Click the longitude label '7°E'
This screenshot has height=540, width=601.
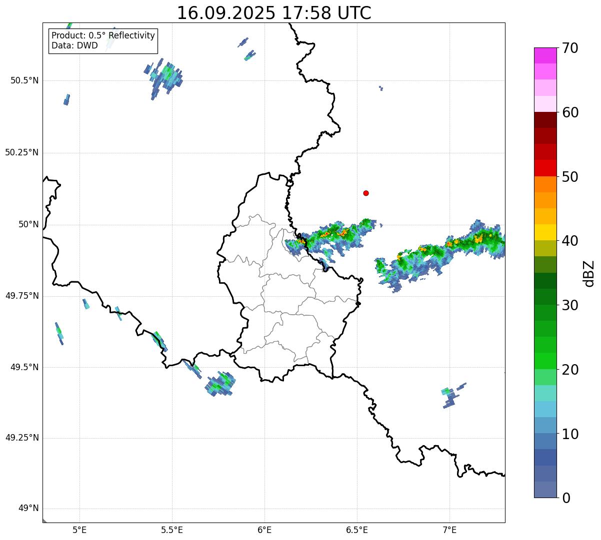pyautogui.click(x=449, y=530)
